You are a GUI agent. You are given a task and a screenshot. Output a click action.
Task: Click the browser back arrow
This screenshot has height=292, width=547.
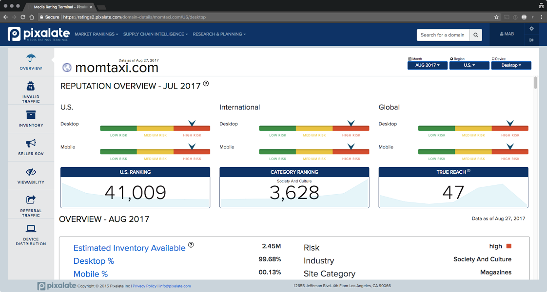coord(5,17)
